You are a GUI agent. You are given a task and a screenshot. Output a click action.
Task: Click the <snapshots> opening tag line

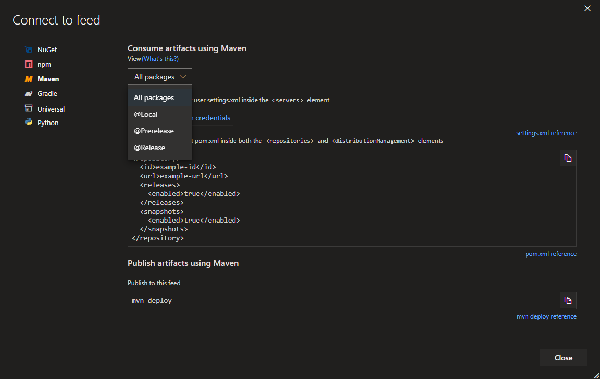[x=161, y=212]
